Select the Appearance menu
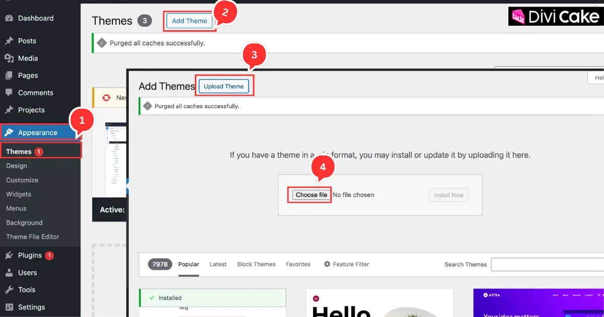This screenshot has width=604, height=317. [38, 132]
